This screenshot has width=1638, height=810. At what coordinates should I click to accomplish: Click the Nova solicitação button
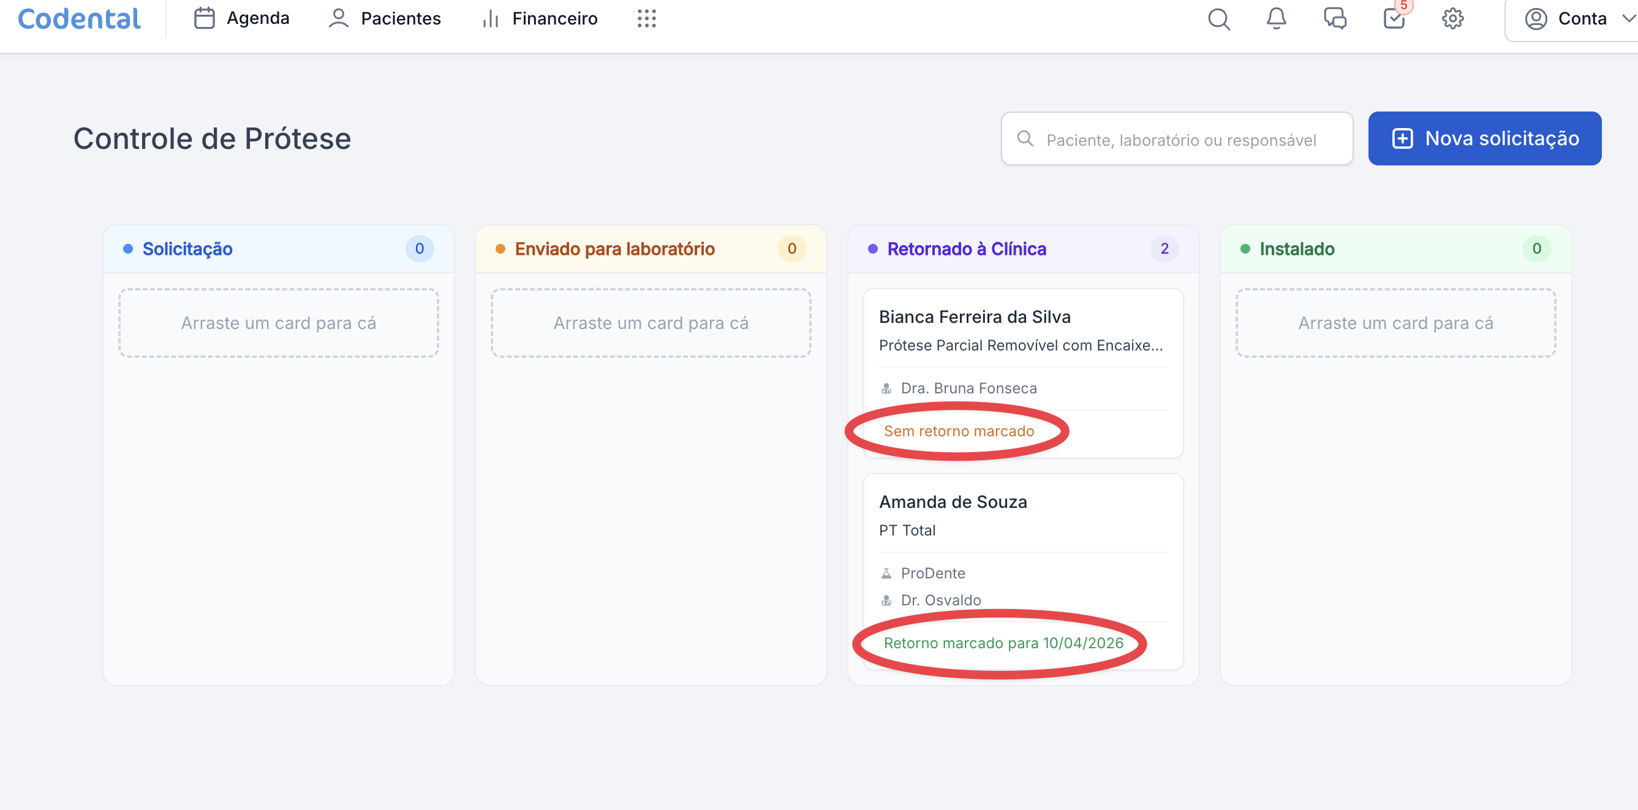(1484, 138)
